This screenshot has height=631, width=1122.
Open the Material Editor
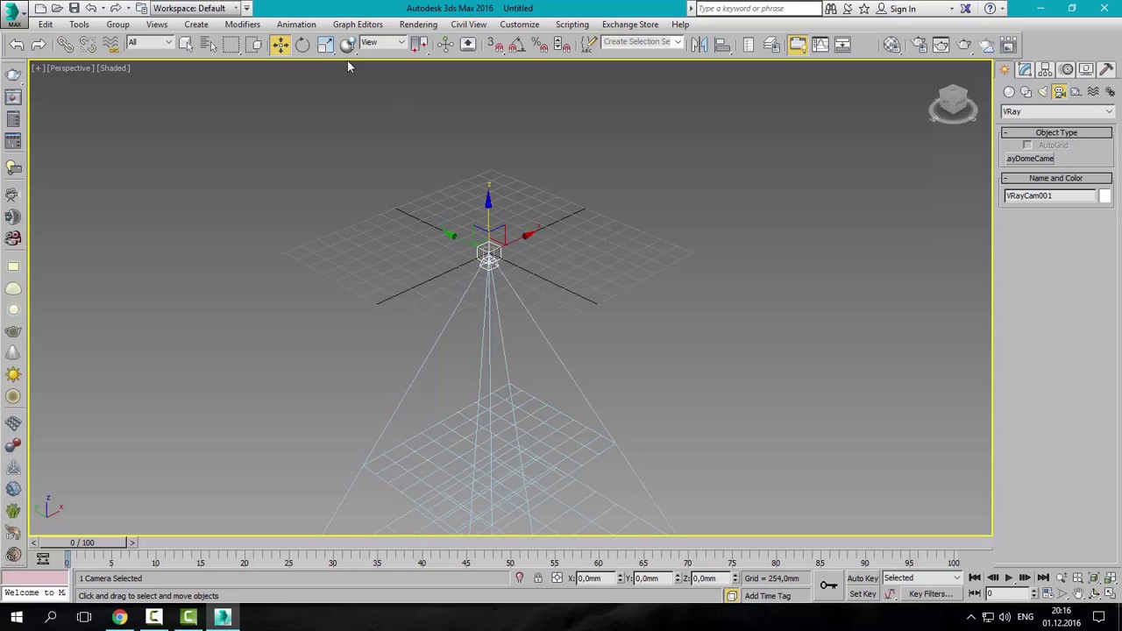[892, 45]
